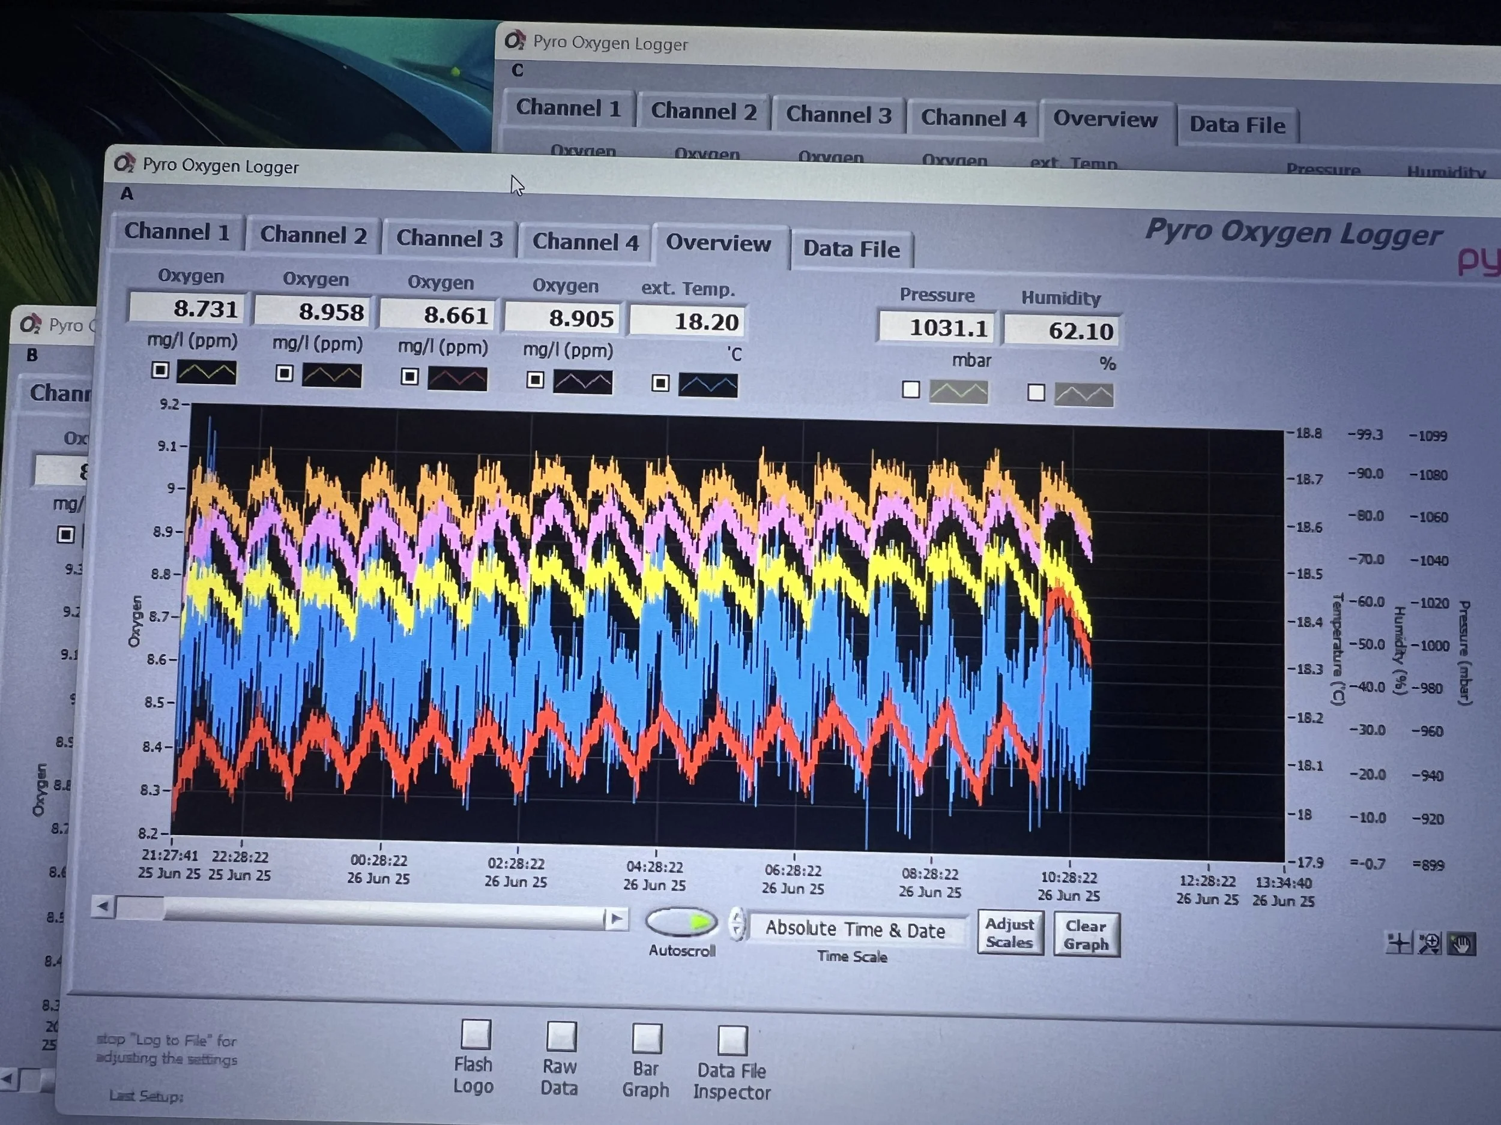Viewport: 1501px width, 1125px height.
Task: Click the Pyro logo icon in window C's title bar
Action: pyautogui.click(x=515, y=40)
